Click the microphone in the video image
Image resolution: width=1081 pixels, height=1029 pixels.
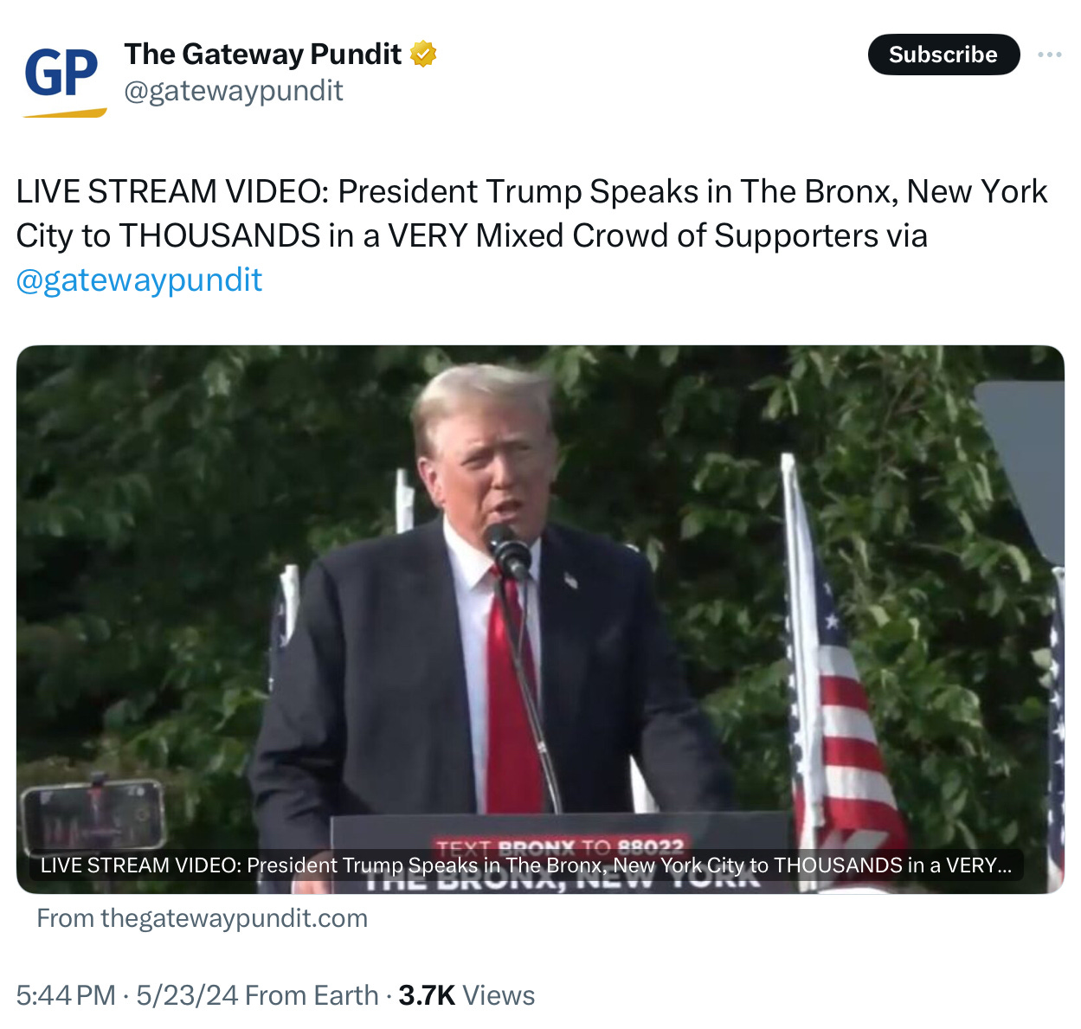click(x=508, y=550)
